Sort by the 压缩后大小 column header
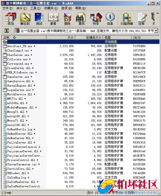161x196 pixels. coord(89,38)
